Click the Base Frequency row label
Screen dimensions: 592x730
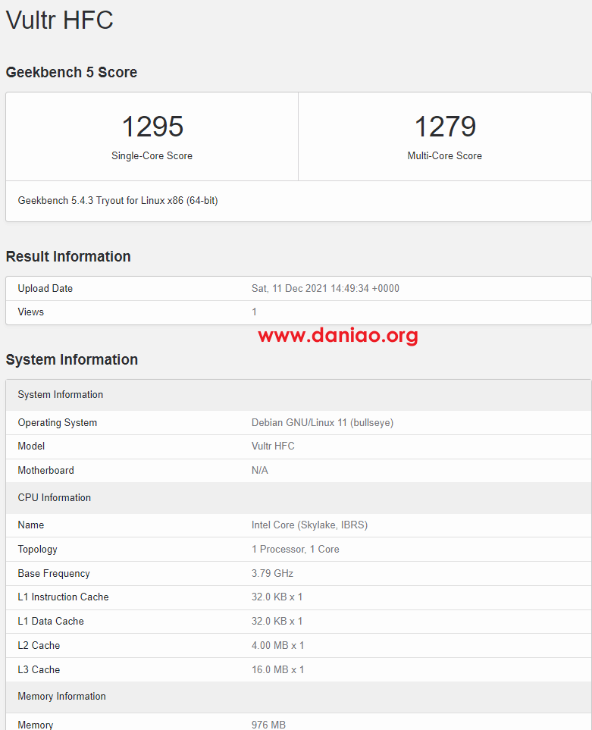point(54,574)
